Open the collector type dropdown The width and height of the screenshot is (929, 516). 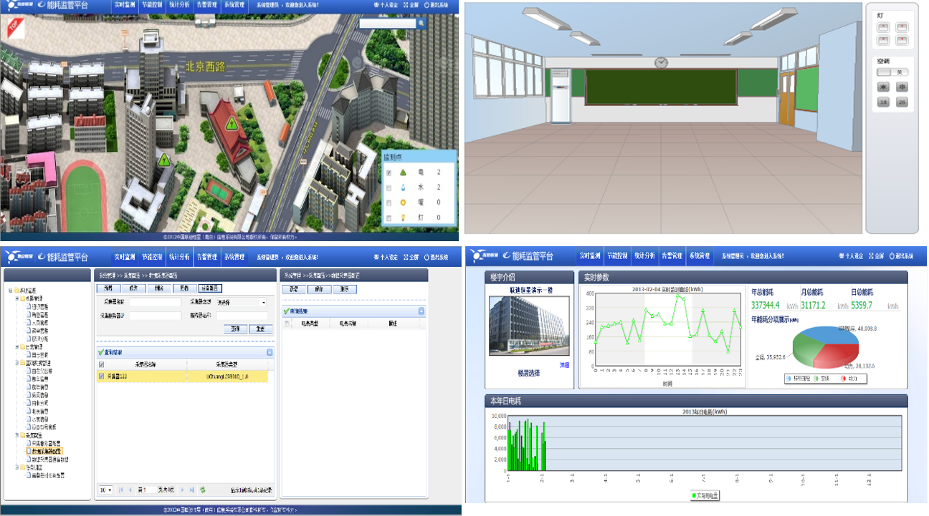(263, 303)
